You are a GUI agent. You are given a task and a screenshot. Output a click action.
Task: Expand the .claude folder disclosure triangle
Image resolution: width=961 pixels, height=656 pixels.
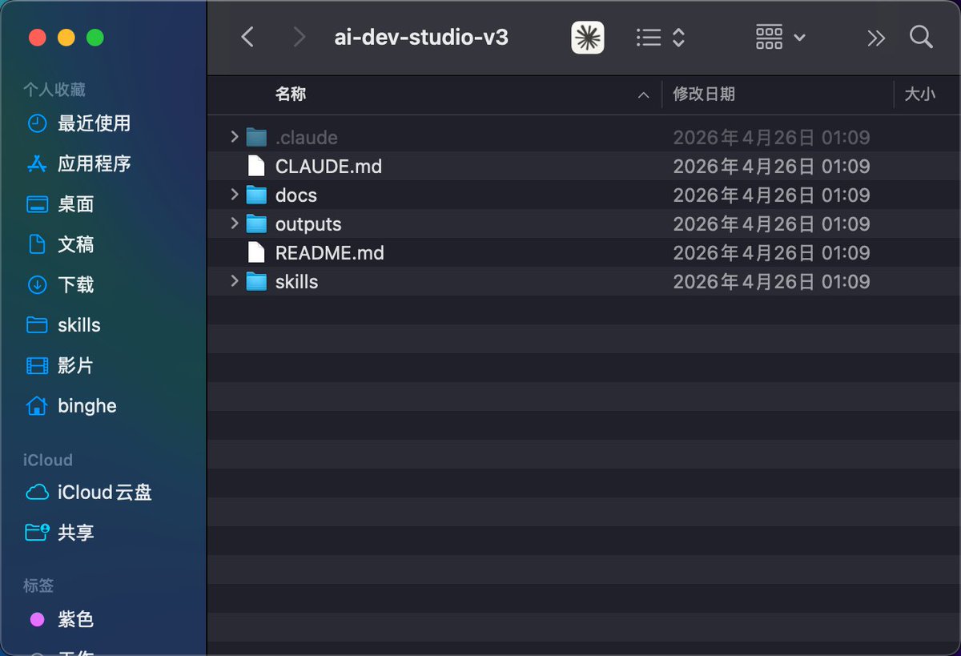pos(235,137)
